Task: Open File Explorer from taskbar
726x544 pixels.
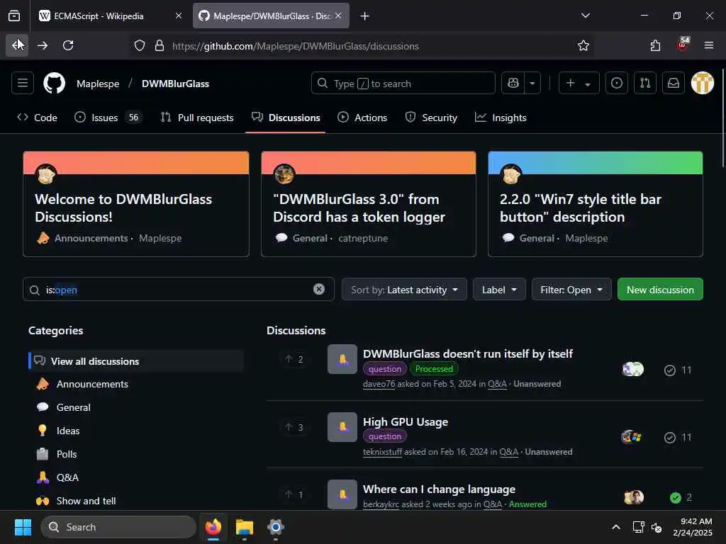Action: click(x=244, y=527)
